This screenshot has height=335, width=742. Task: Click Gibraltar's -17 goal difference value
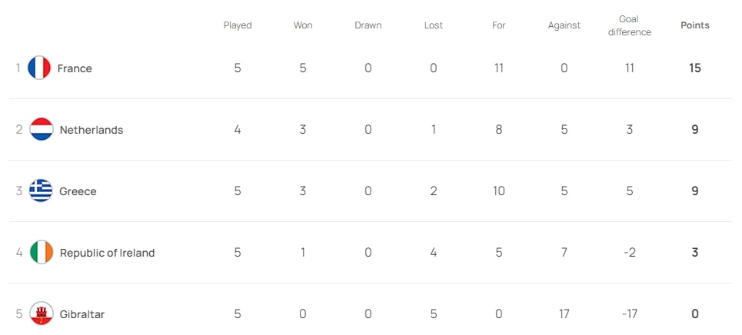pyautogui.click(x=629, y=314)
